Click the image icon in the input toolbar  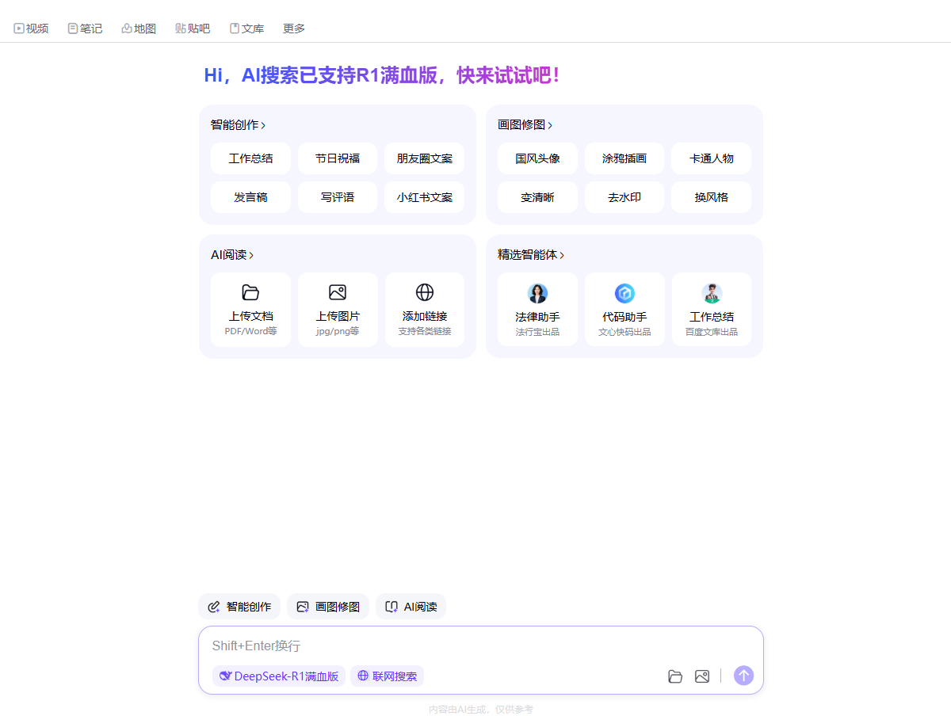point(702,676)
